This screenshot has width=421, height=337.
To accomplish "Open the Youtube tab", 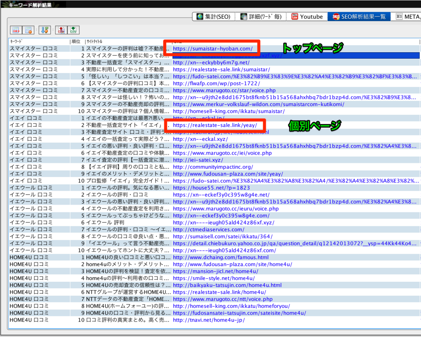I will pyautogui.click(x=307, y=16).
